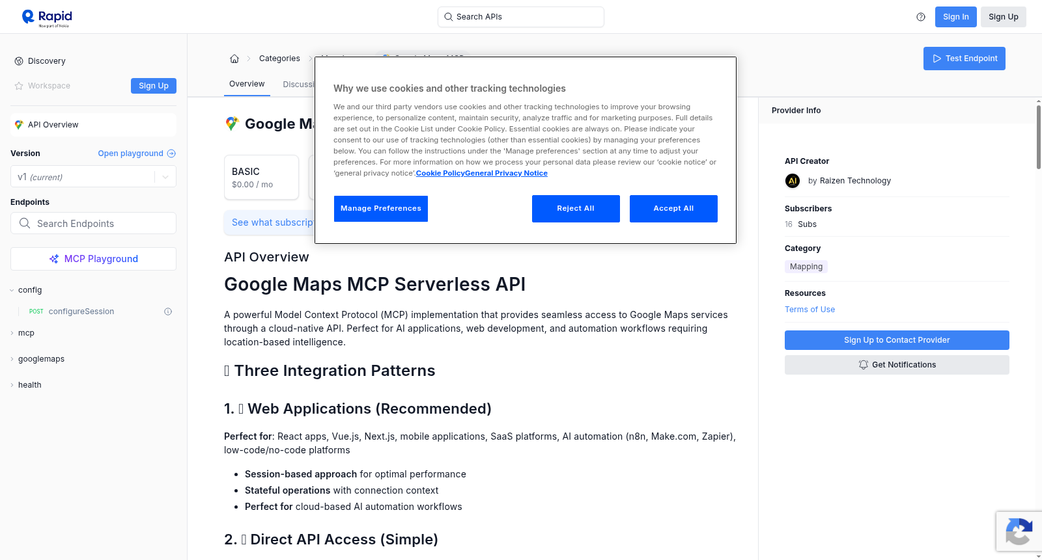Click the Discovery compass icon
This screenshot has height=560, width=1042.
19,61
